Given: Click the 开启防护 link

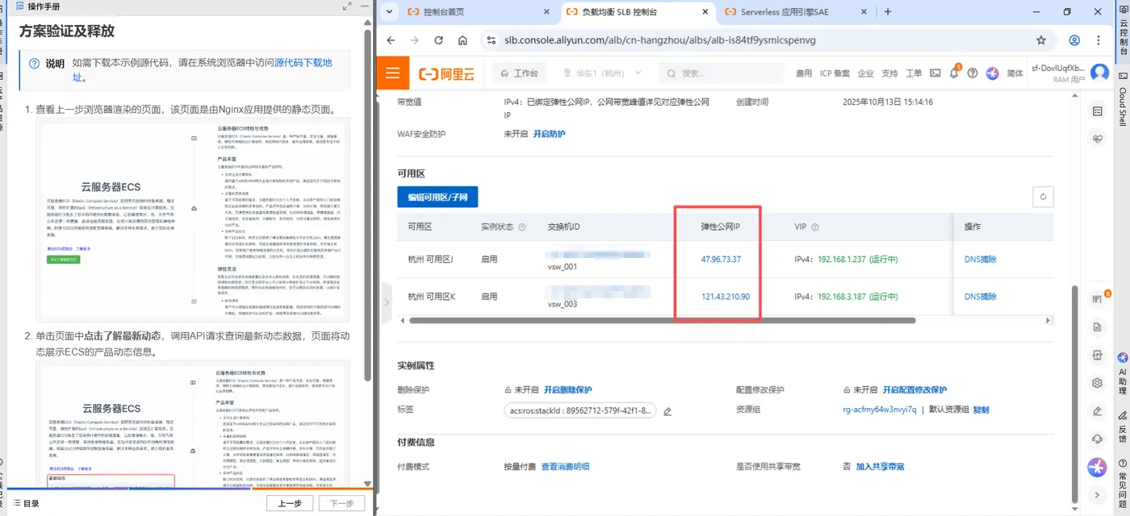Looking at the screenshot, I should pyautogui.click(x=549, y=134).
